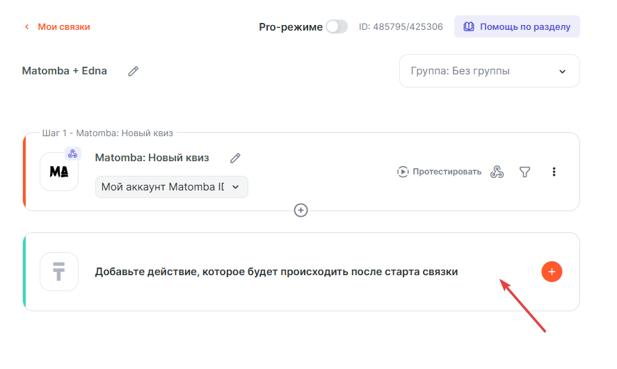
Task: Open the Мои связки link
Action: [63, 27]
